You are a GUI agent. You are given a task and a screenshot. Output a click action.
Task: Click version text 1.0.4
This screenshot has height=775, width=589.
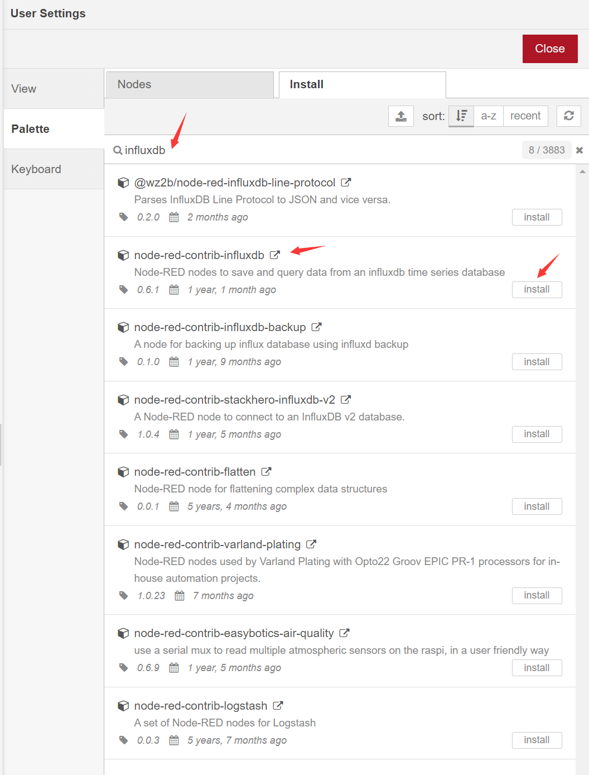coord(148,434)
